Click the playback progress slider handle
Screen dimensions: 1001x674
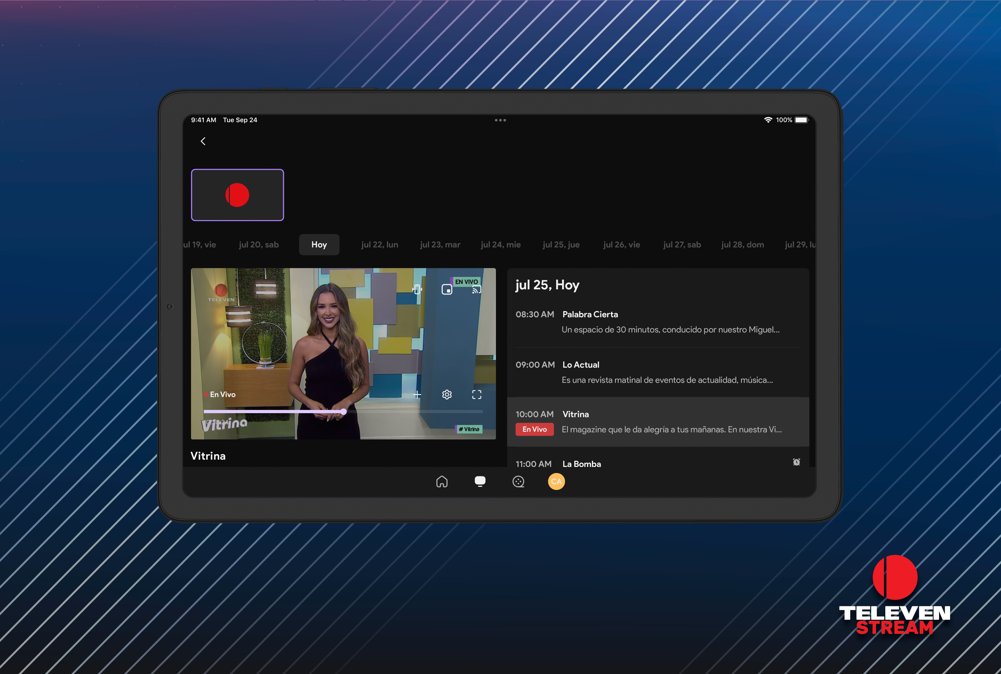(x=343, y=412)
